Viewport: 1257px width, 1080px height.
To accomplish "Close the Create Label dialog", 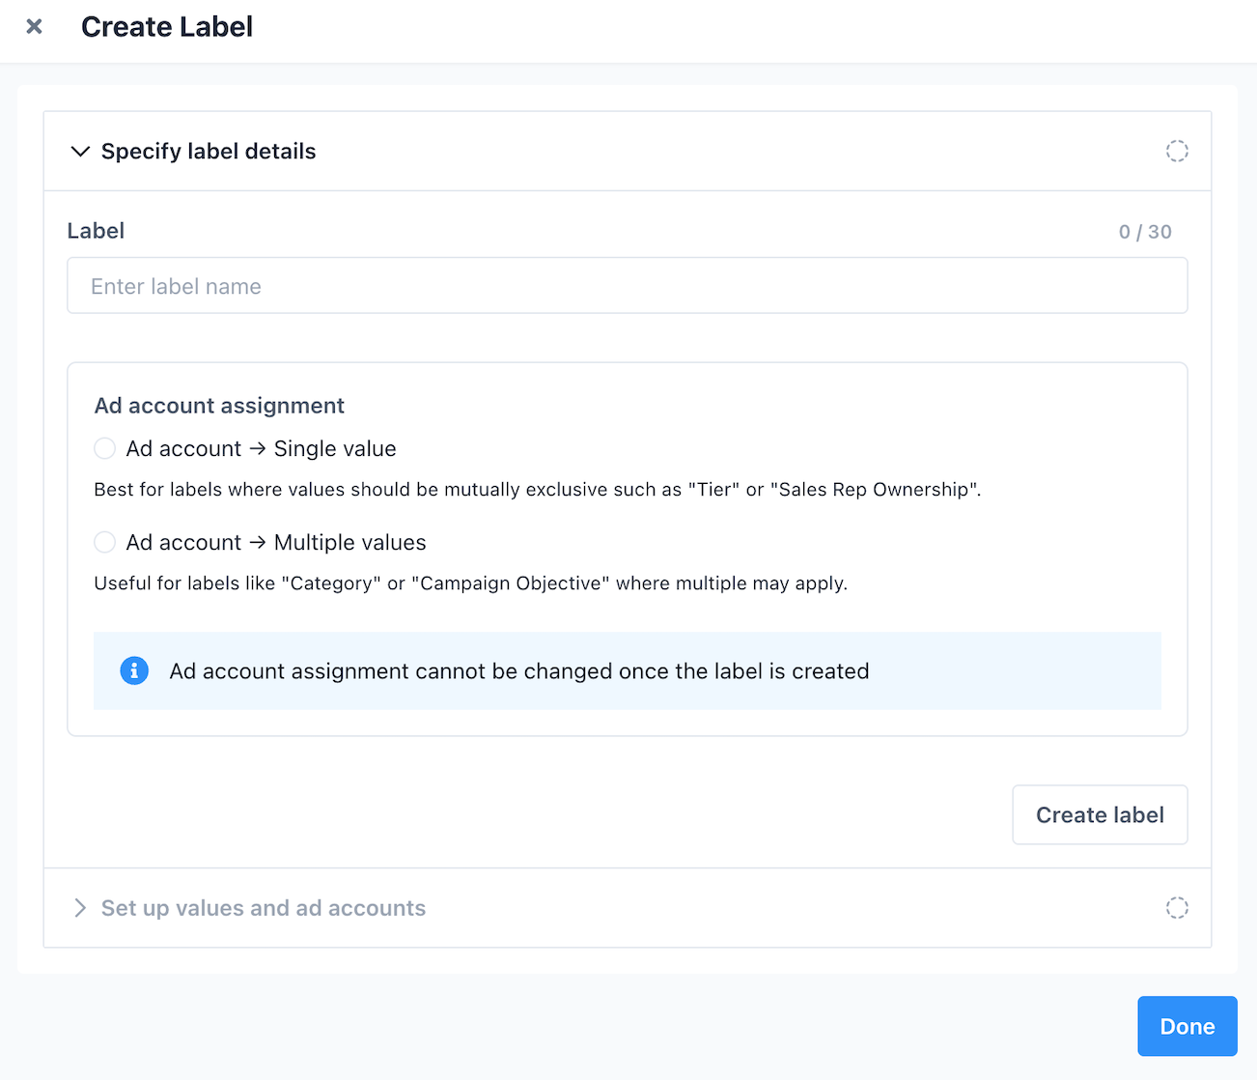I will pyautogui.click(x=35, y=27).
